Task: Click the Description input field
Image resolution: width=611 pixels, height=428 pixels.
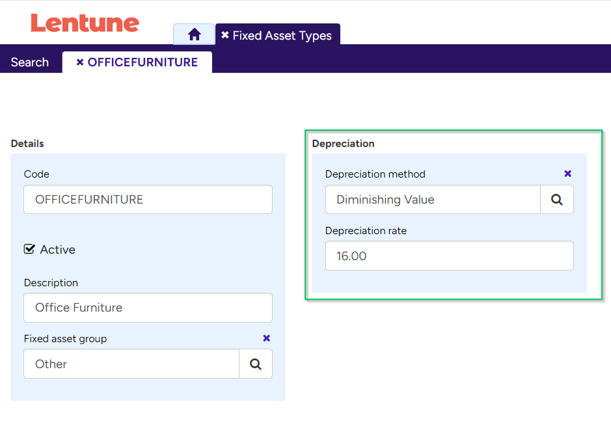Action: coord(148,308)
